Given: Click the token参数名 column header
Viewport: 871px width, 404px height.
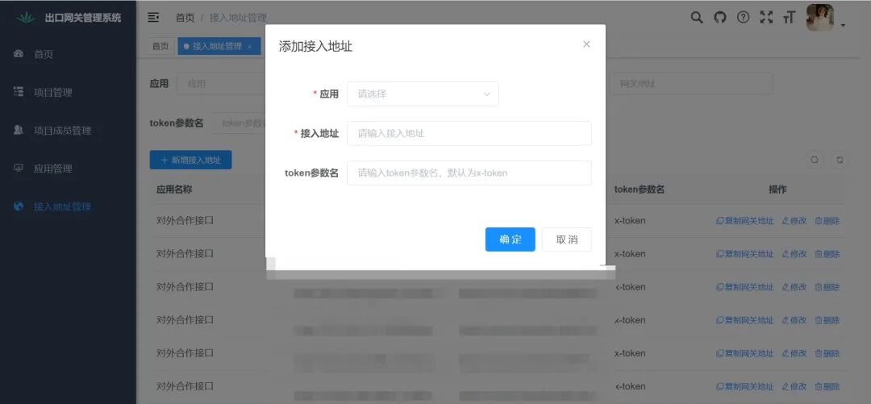Looking at the screenshot, I should click(x=640, y=190).
